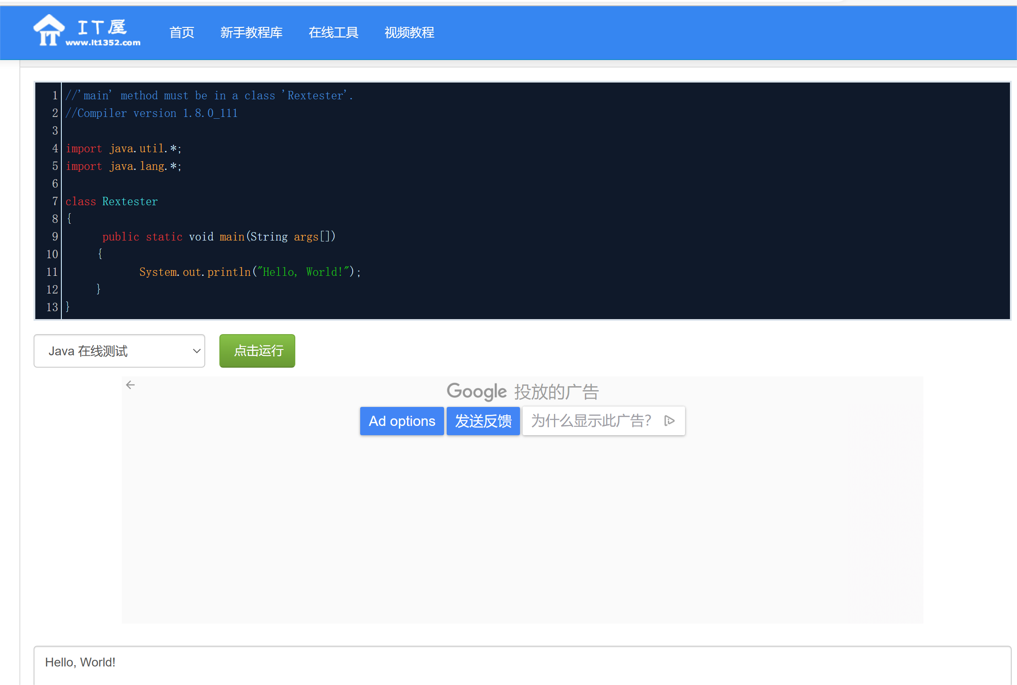This screenshot has height=685, width=1017.
Task: Click the www.it1352.com site URL text
Action: (103, 43)
